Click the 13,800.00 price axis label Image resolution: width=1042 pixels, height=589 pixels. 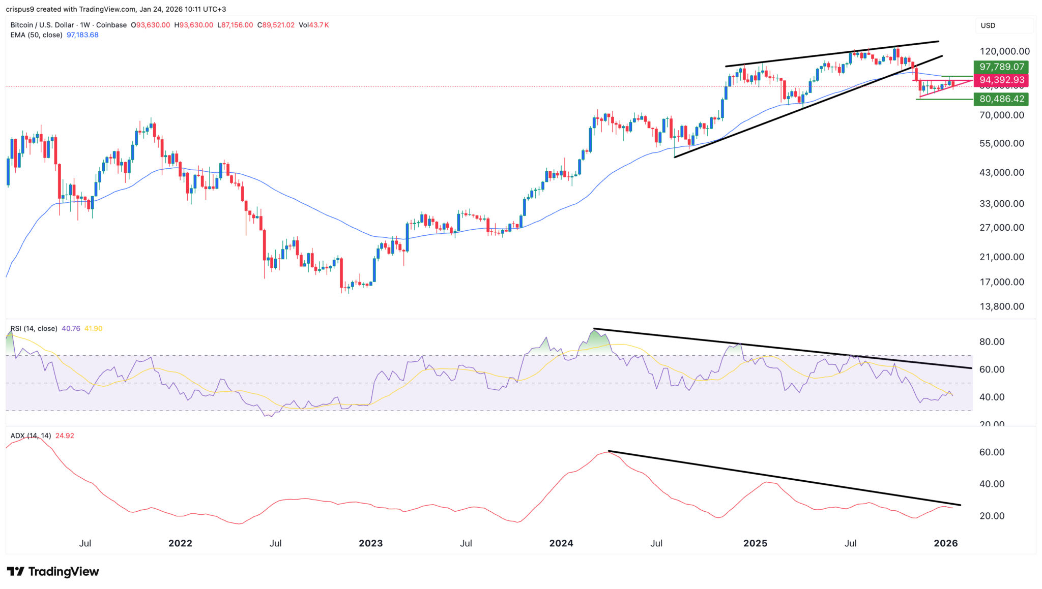(x=1001, y=306)
